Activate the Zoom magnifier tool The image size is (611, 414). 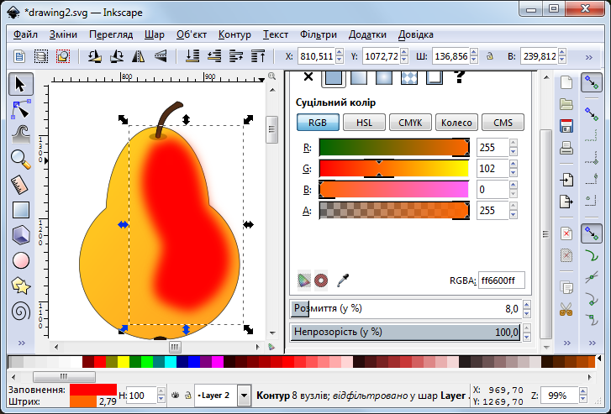tap(21, 158)
